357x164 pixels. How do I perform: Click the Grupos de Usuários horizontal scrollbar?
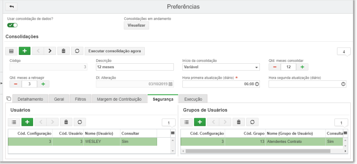[x=258, y=151]
